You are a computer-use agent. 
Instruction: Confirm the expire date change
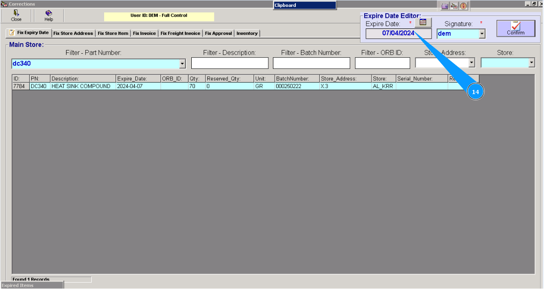click(516, 28)
